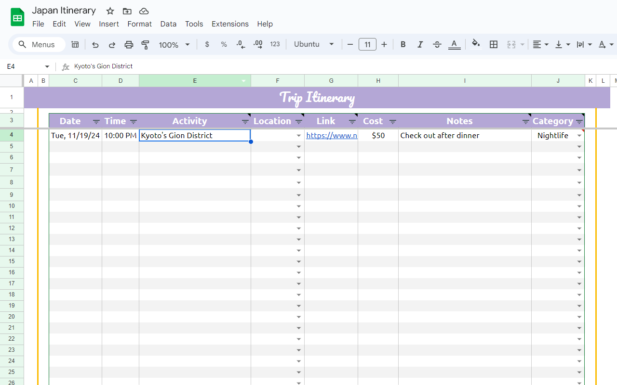This screenshot has height=385, width=617.
Task: Open the Data menu
Action: (168, 24)
